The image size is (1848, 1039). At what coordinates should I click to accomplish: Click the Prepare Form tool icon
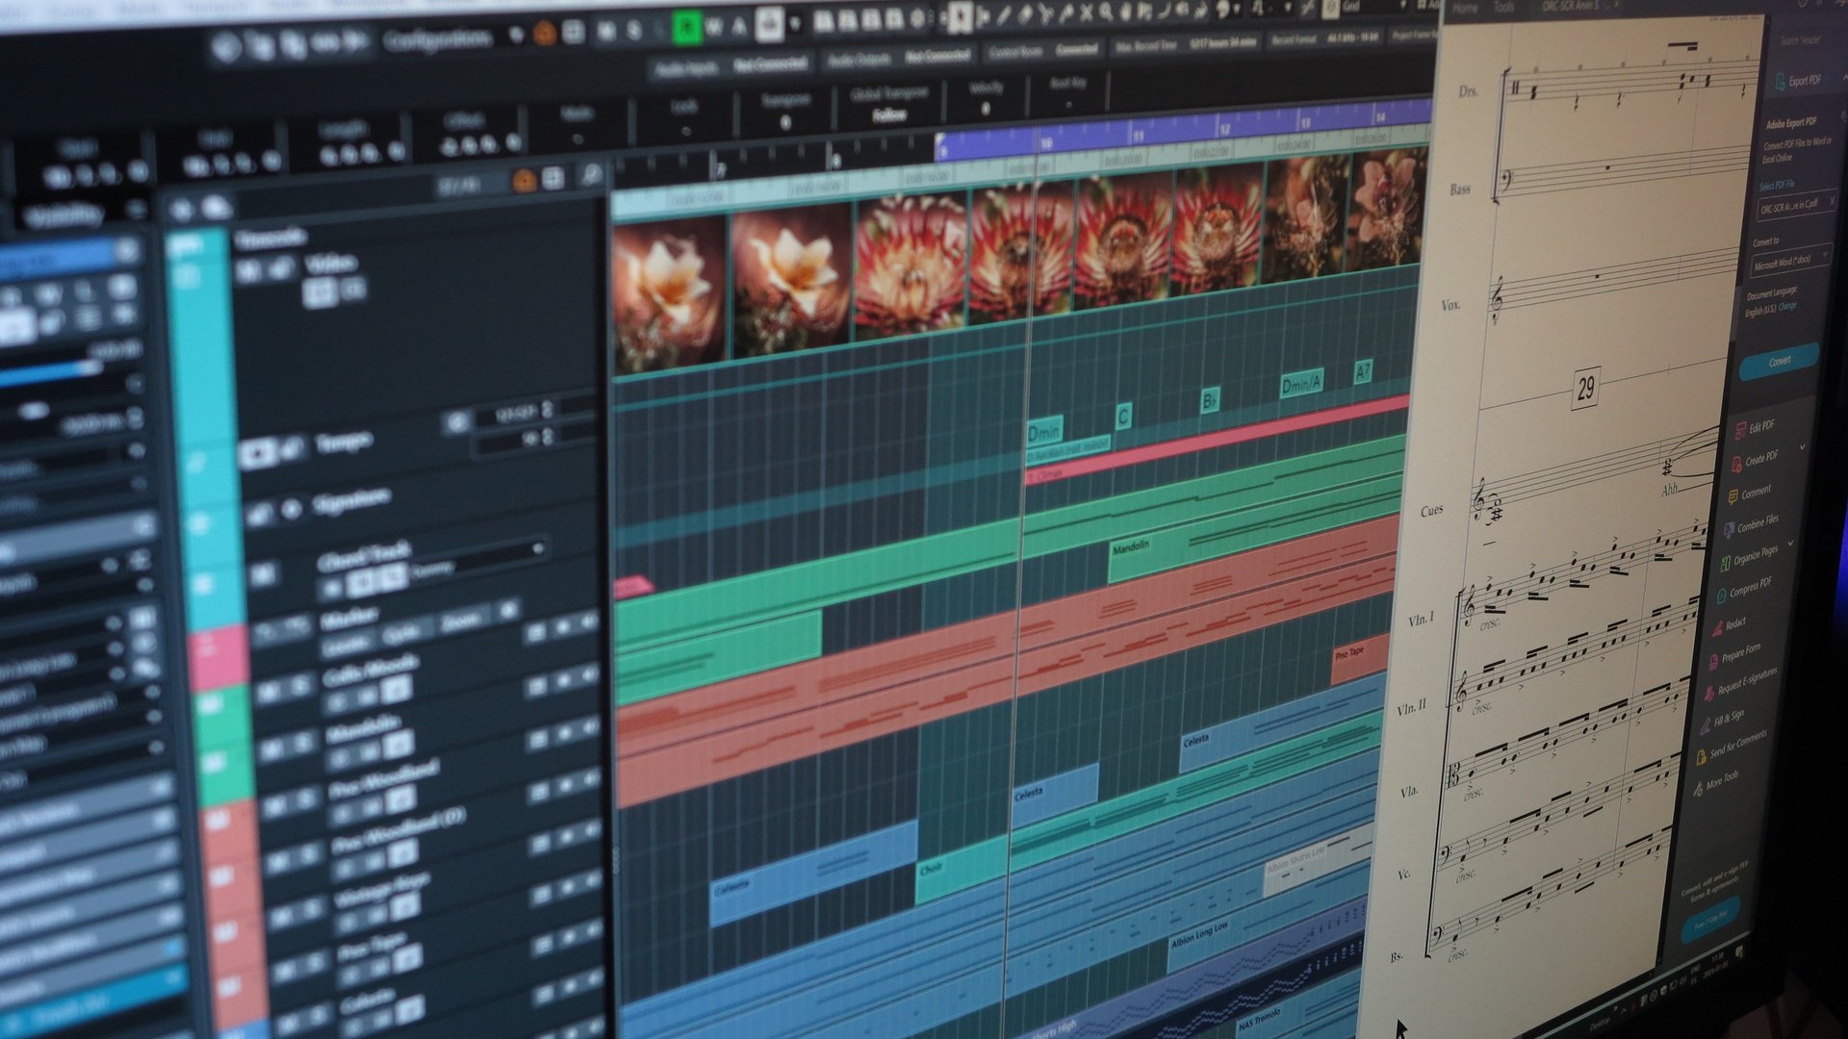point(1714,661)
